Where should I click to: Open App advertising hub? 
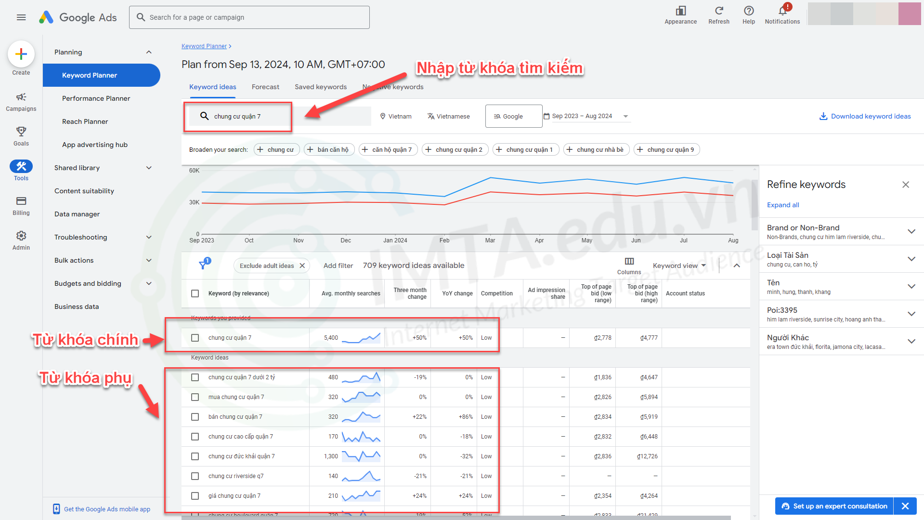(95, 145)
